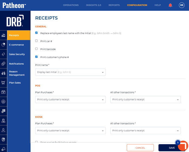The width and height of the screenshot is (189, 152).
Task: Expand POS Plan Purchases dropdown
Action: (x=70, y=100)
